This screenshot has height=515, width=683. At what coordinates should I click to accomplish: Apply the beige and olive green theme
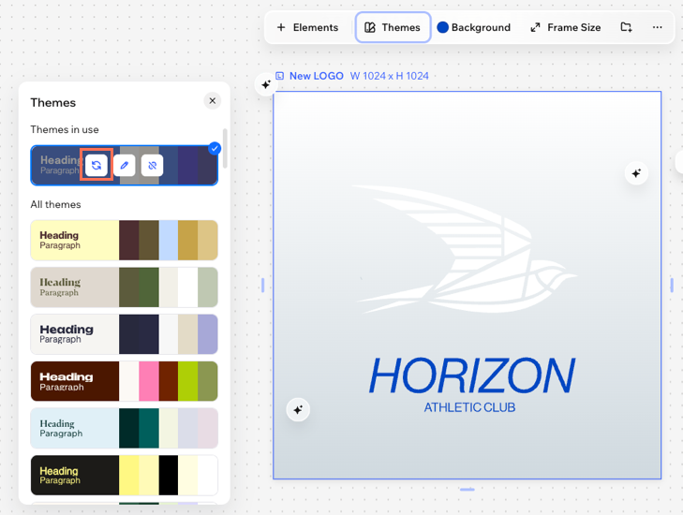(125, 287)
